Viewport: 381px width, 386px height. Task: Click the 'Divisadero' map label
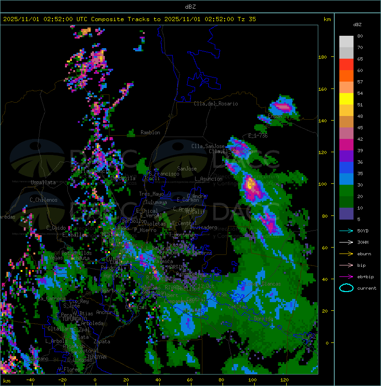pyautogui.click(x=203, y=227)
